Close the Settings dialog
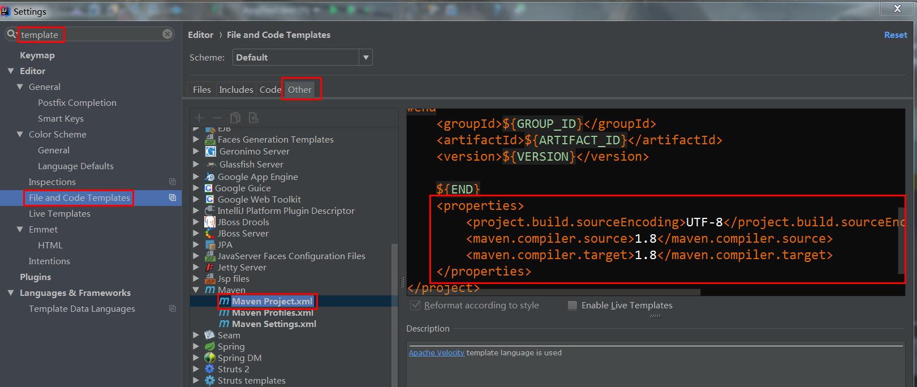This screenshot has width=917, height=387. pos(897,8)
